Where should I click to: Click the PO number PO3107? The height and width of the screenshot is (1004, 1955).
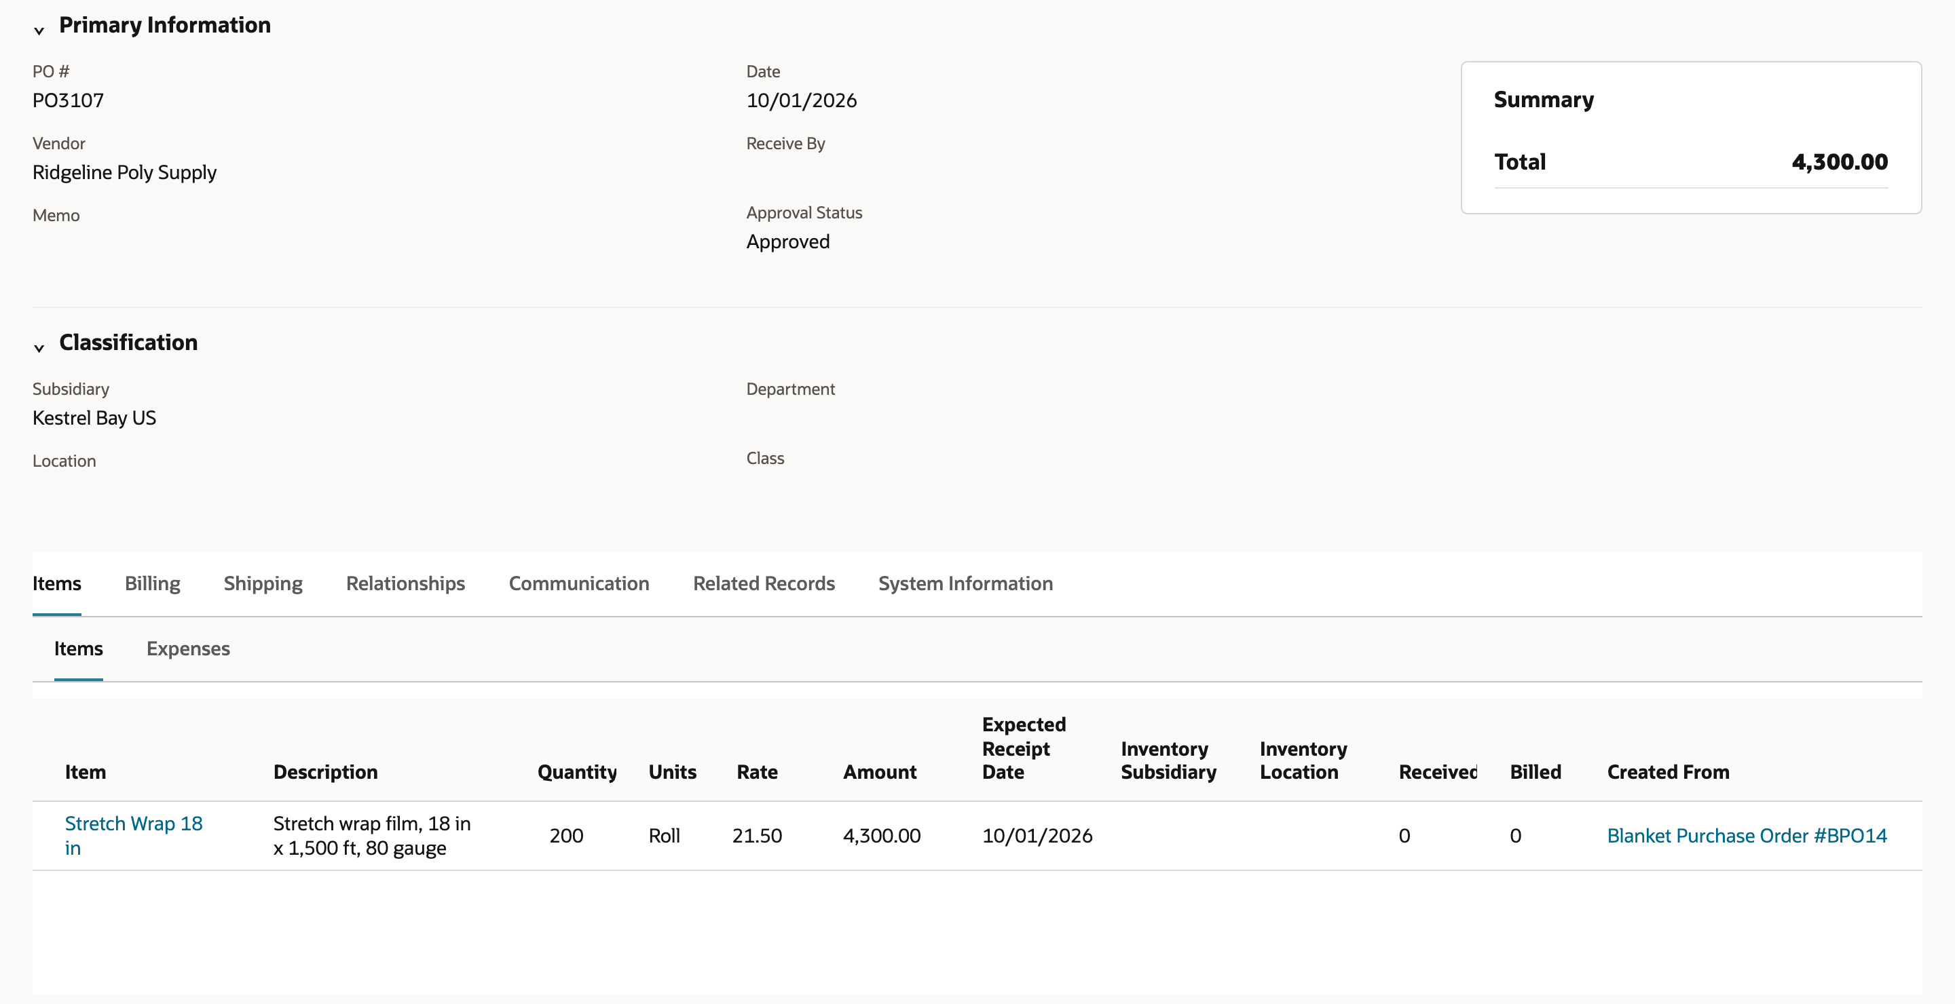69,100
